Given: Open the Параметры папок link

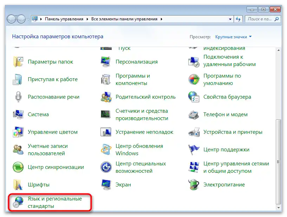Looking at the screenshot, I should coord(50,62).
